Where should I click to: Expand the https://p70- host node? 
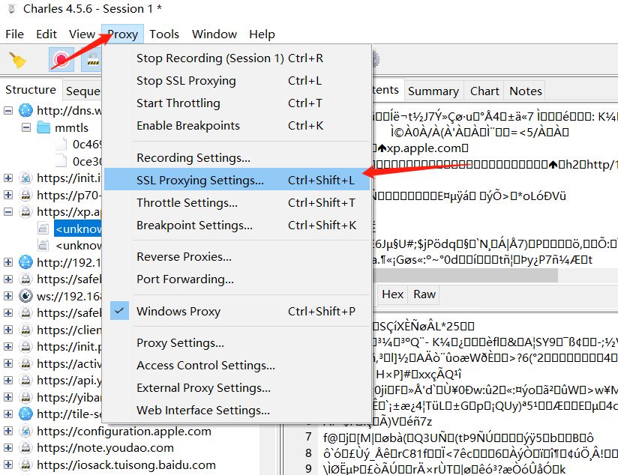click(x=8, y=195)
